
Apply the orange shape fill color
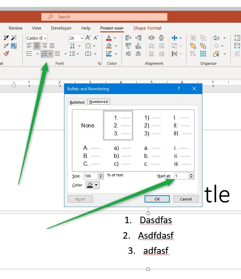click(x=109, y=46)
